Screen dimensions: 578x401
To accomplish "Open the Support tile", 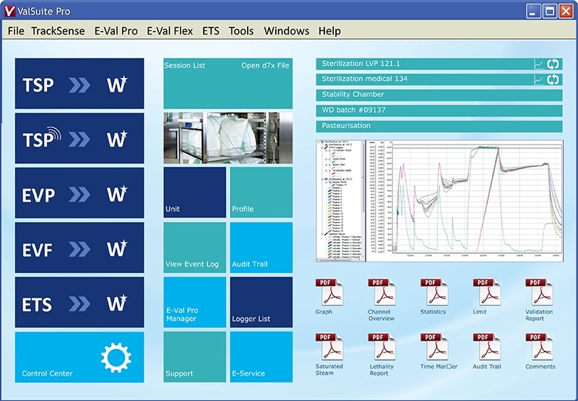I will pos(194,357).
